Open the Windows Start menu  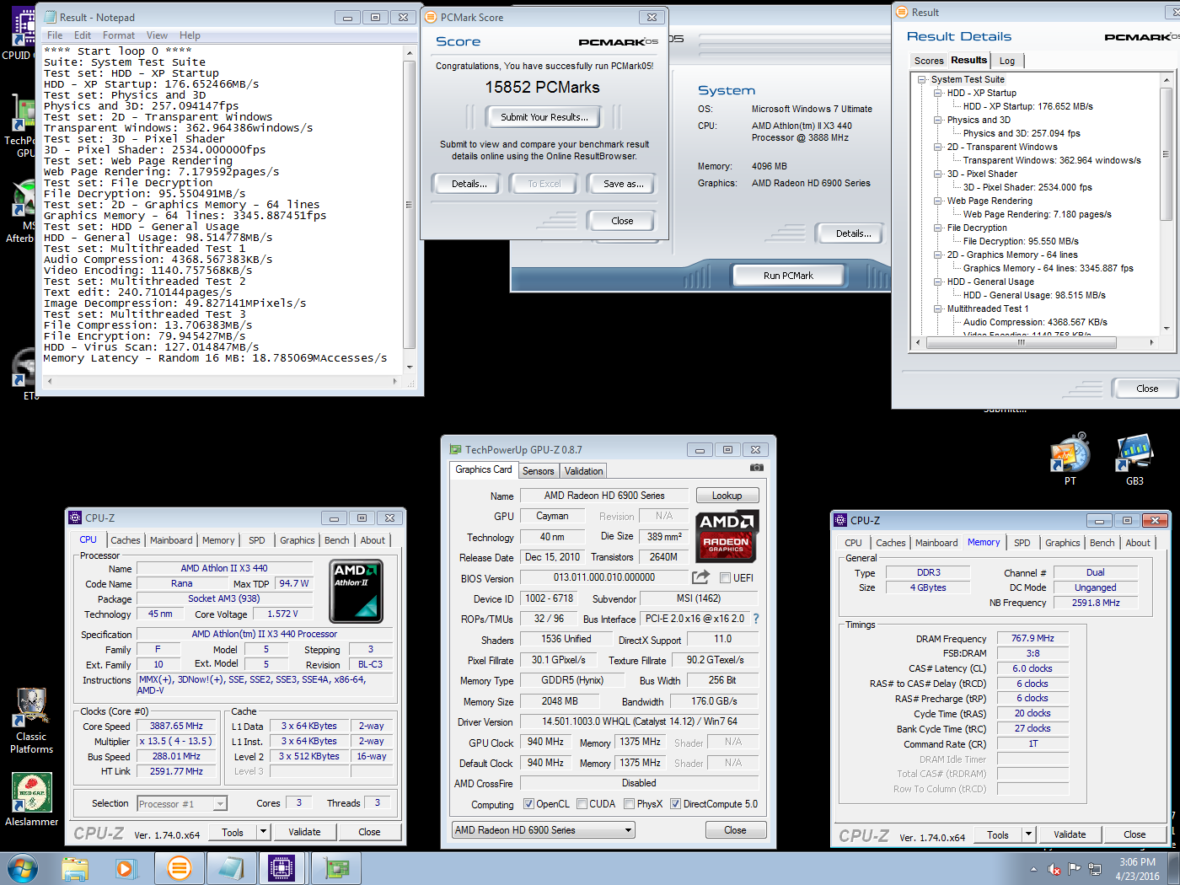[x=23, y=868]
